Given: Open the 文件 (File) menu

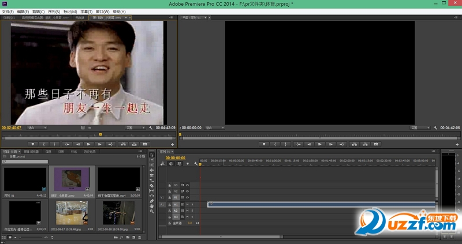Looking at the screenshot, I should coord(8,12).
